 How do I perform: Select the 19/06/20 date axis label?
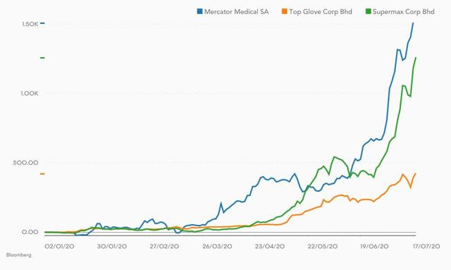[374, 247]
